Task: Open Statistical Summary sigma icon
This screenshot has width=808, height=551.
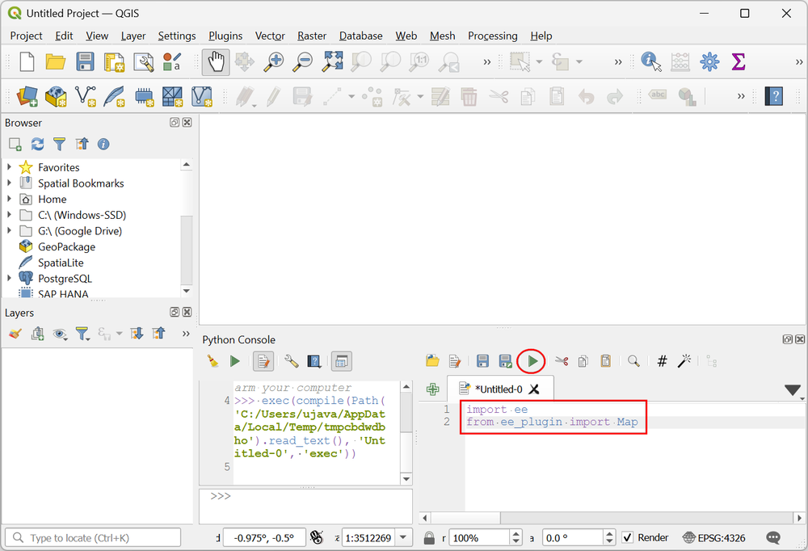Action: (x=739, y=62)
